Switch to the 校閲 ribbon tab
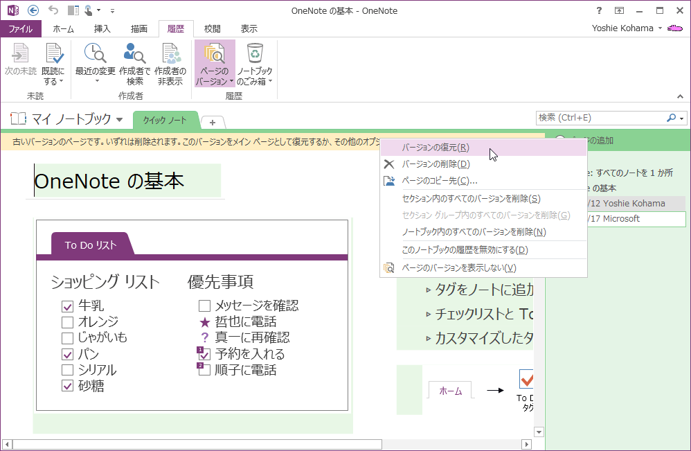Screen dimensions: 691x451 (x=212, y=28)
